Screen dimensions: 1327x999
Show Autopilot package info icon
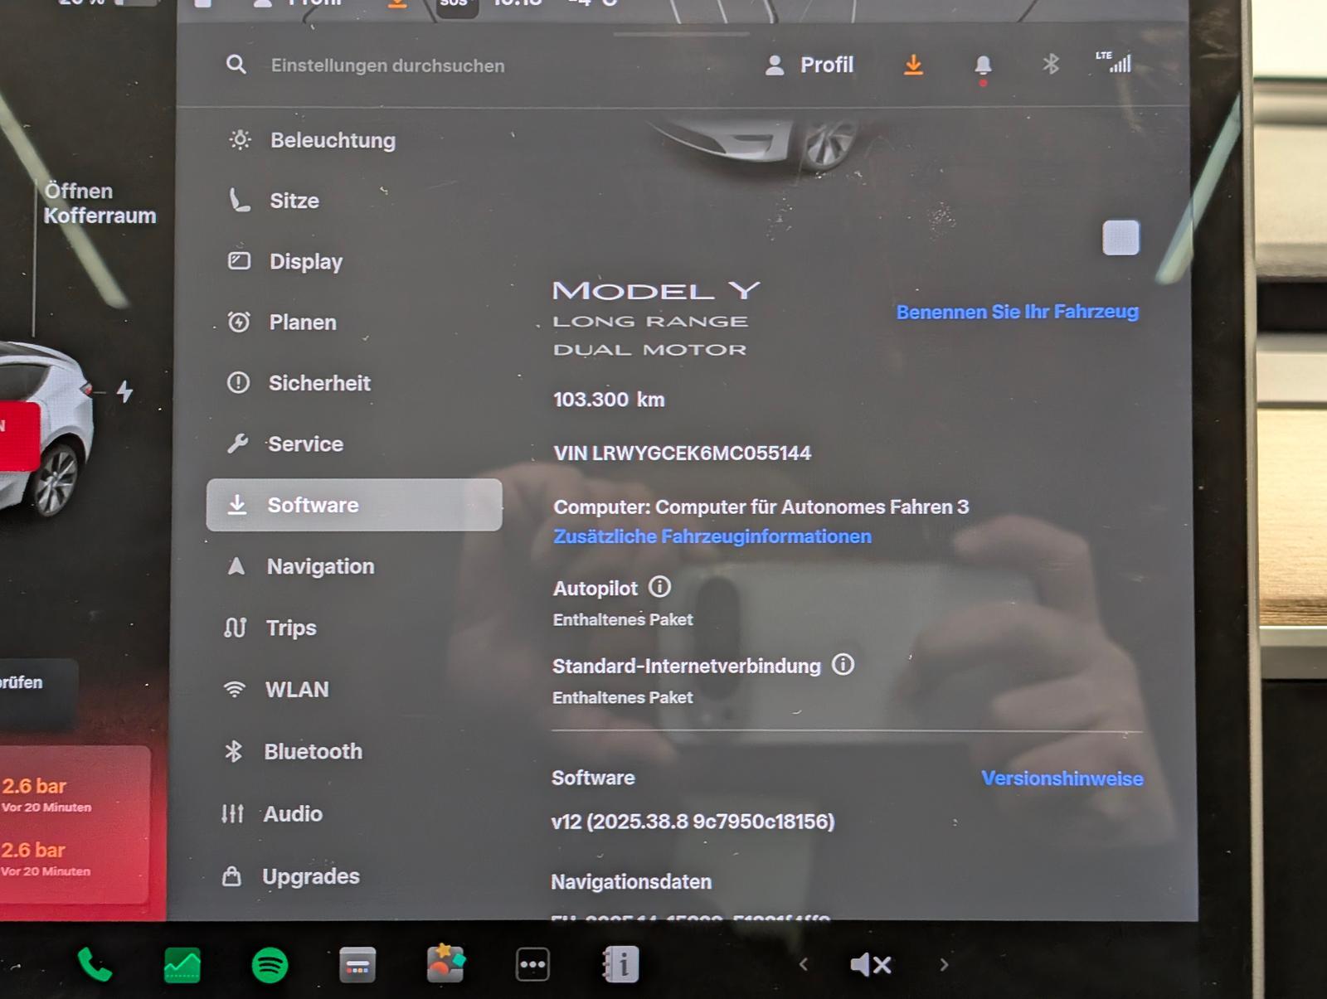pos(659,588)
